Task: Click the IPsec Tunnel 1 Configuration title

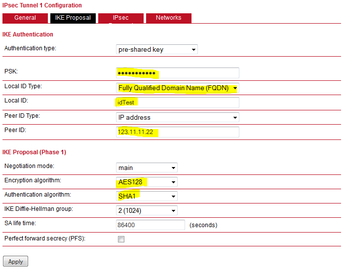Action: click(x=42, y=5)
